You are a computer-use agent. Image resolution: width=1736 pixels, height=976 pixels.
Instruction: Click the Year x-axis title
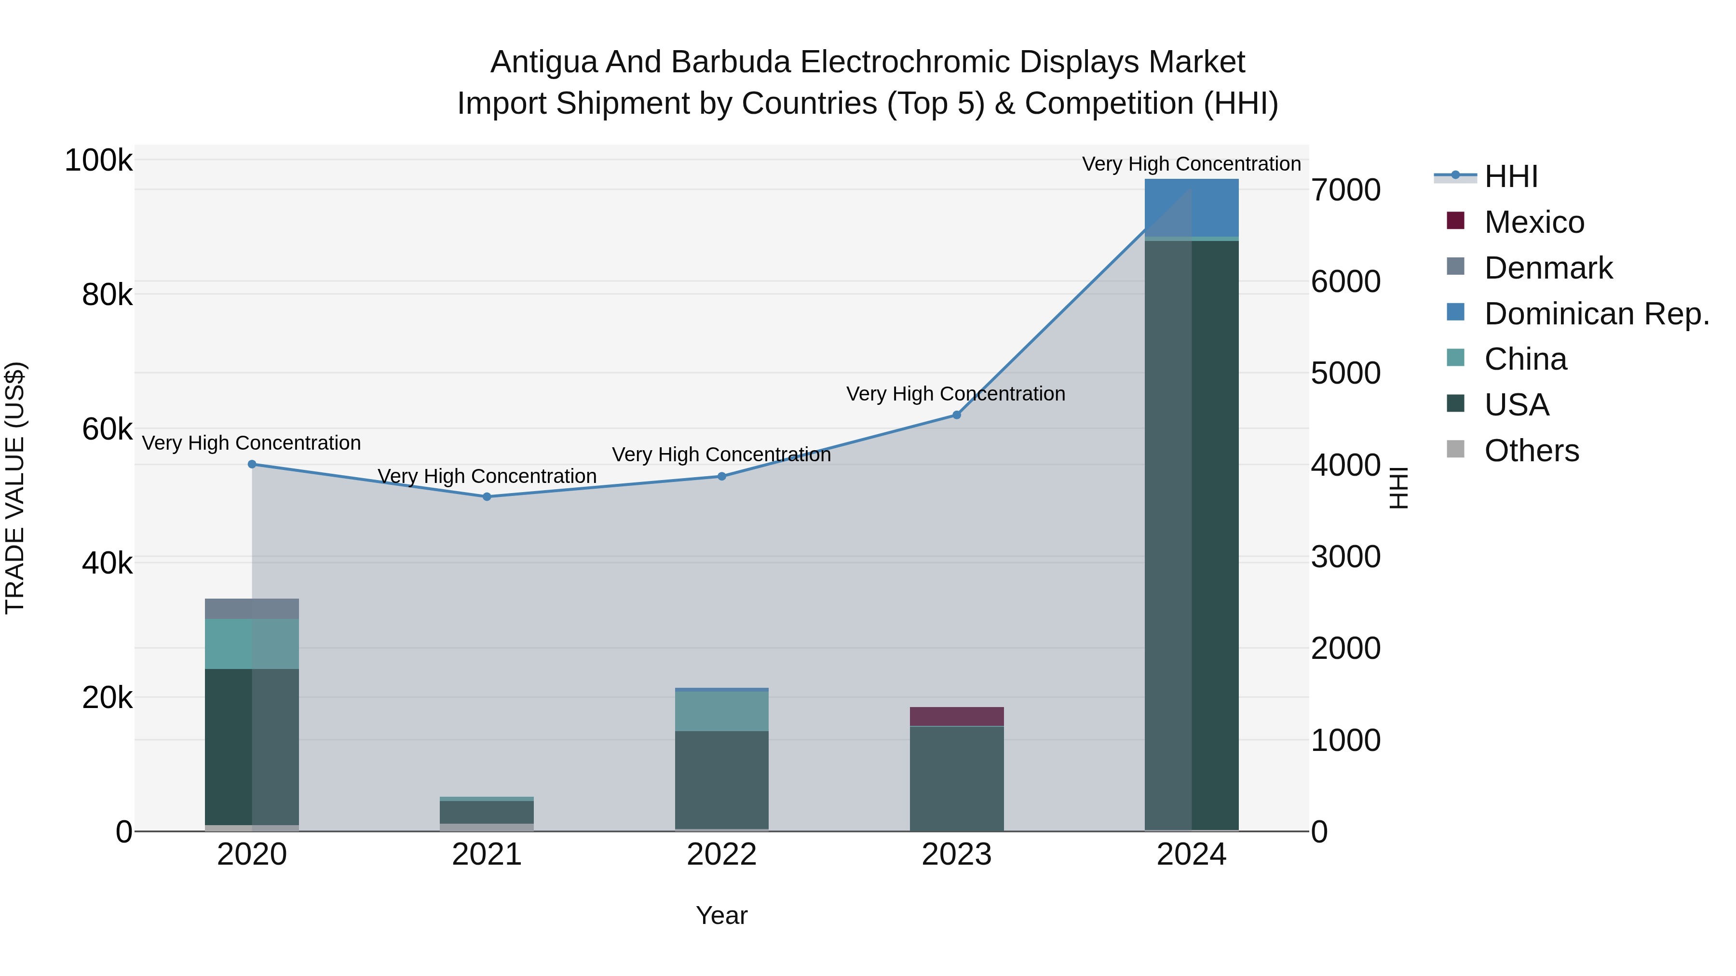(722, 915)
